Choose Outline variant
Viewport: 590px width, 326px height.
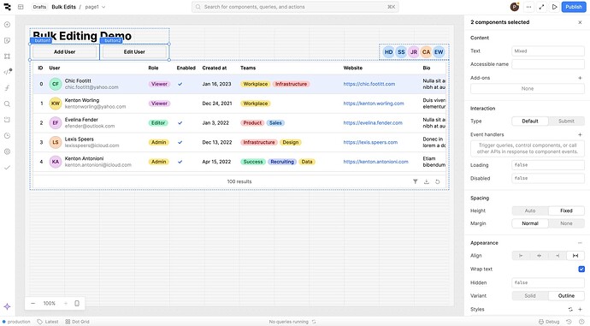[x=566, y=296]
